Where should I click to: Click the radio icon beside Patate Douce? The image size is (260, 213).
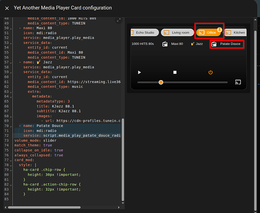(214, 44)
